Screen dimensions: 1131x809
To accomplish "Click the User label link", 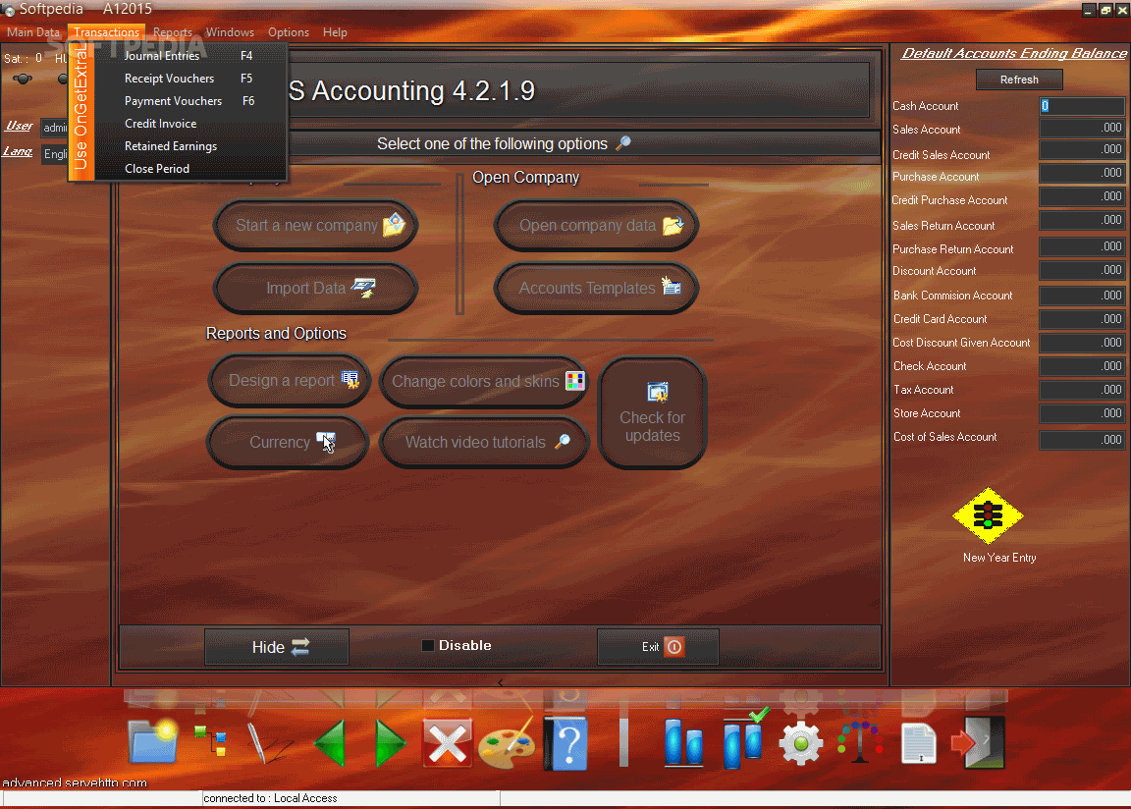I will point(19,126).
